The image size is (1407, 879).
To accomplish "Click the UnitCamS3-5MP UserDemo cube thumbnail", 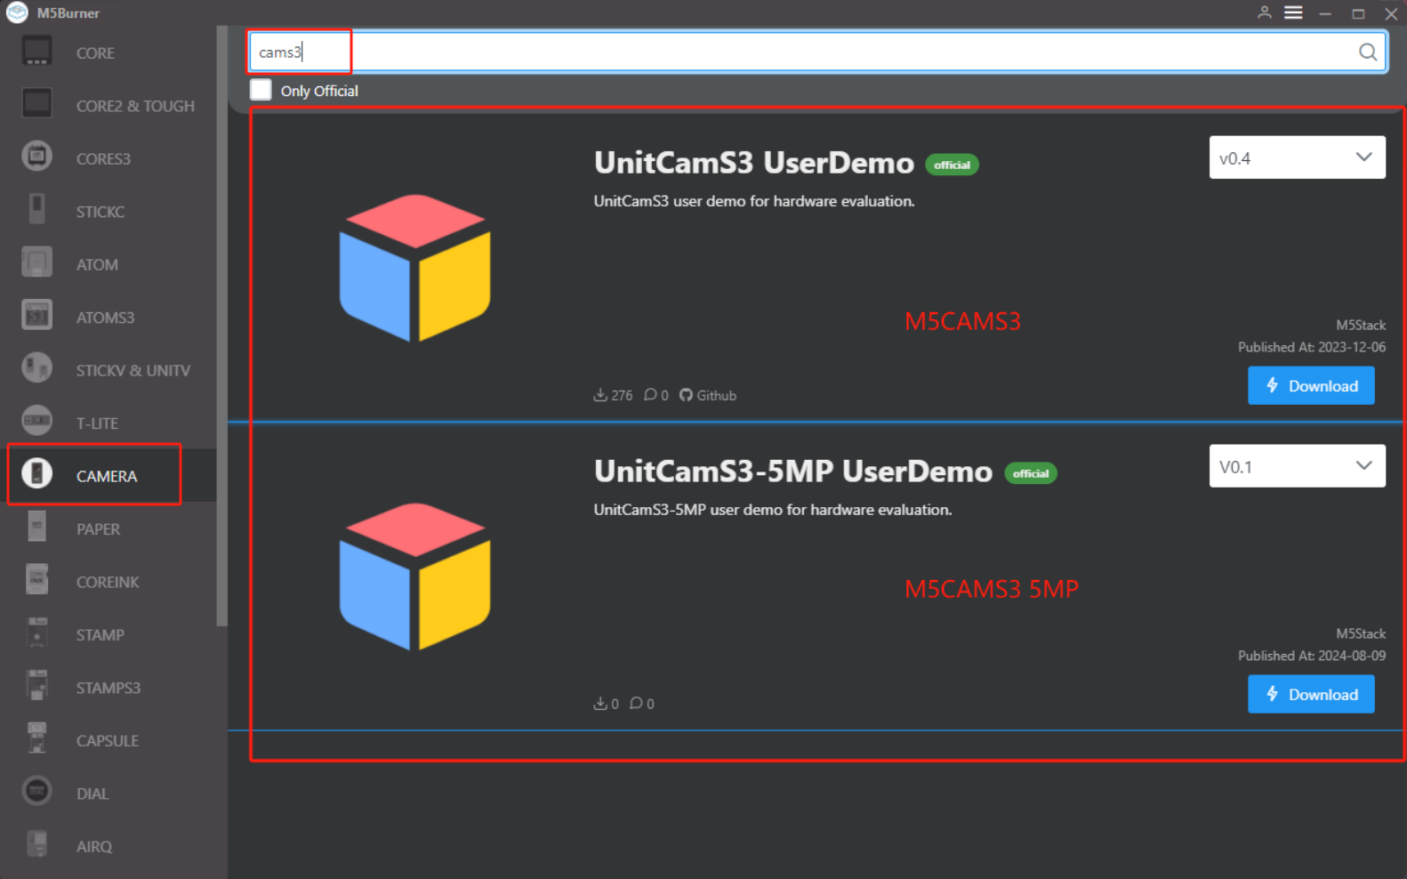I will [414, 577].
